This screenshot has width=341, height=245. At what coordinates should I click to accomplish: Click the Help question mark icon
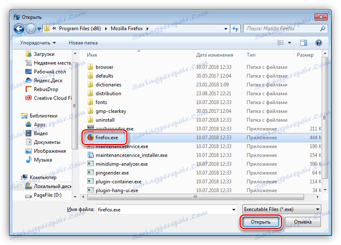point(319,43)
